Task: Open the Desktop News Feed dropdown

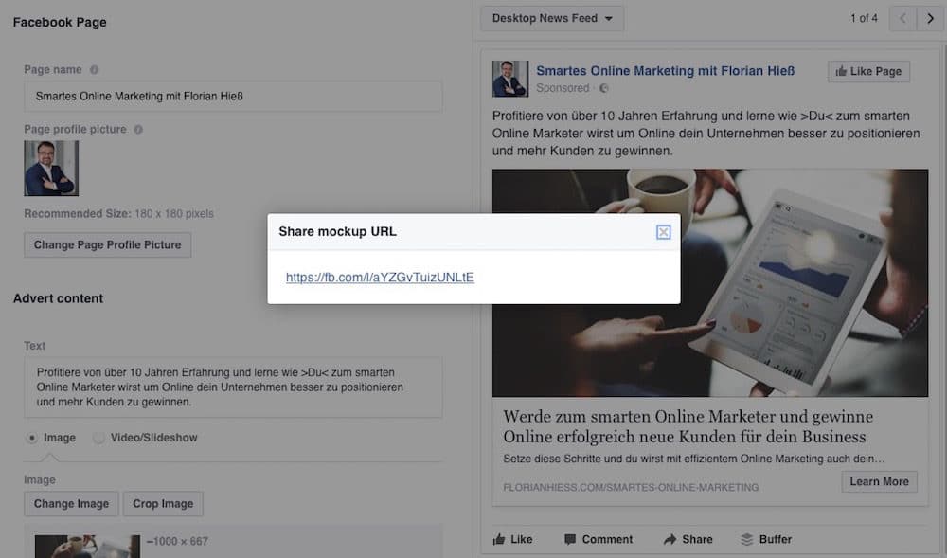Action: point(552,18)
